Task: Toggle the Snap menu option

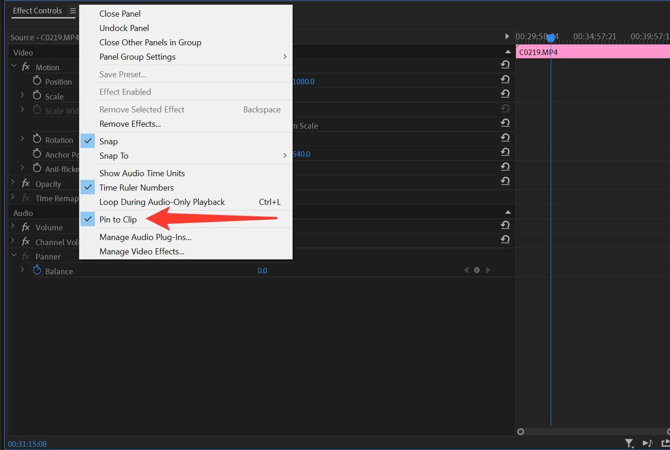Action: point(186,142)
